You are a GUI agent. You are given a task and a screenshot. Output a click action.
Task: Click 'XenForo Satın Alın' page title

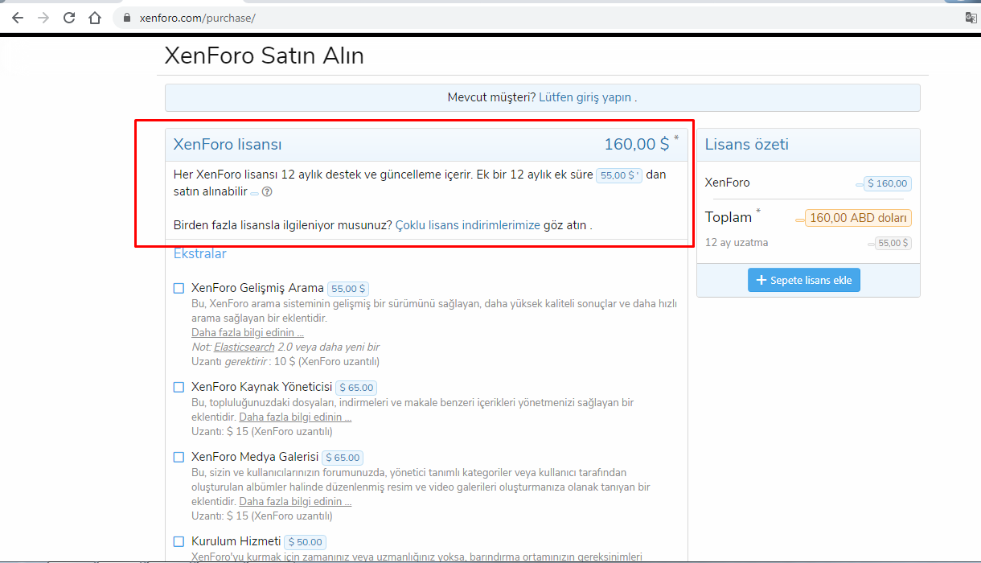[x=265, y=55]
